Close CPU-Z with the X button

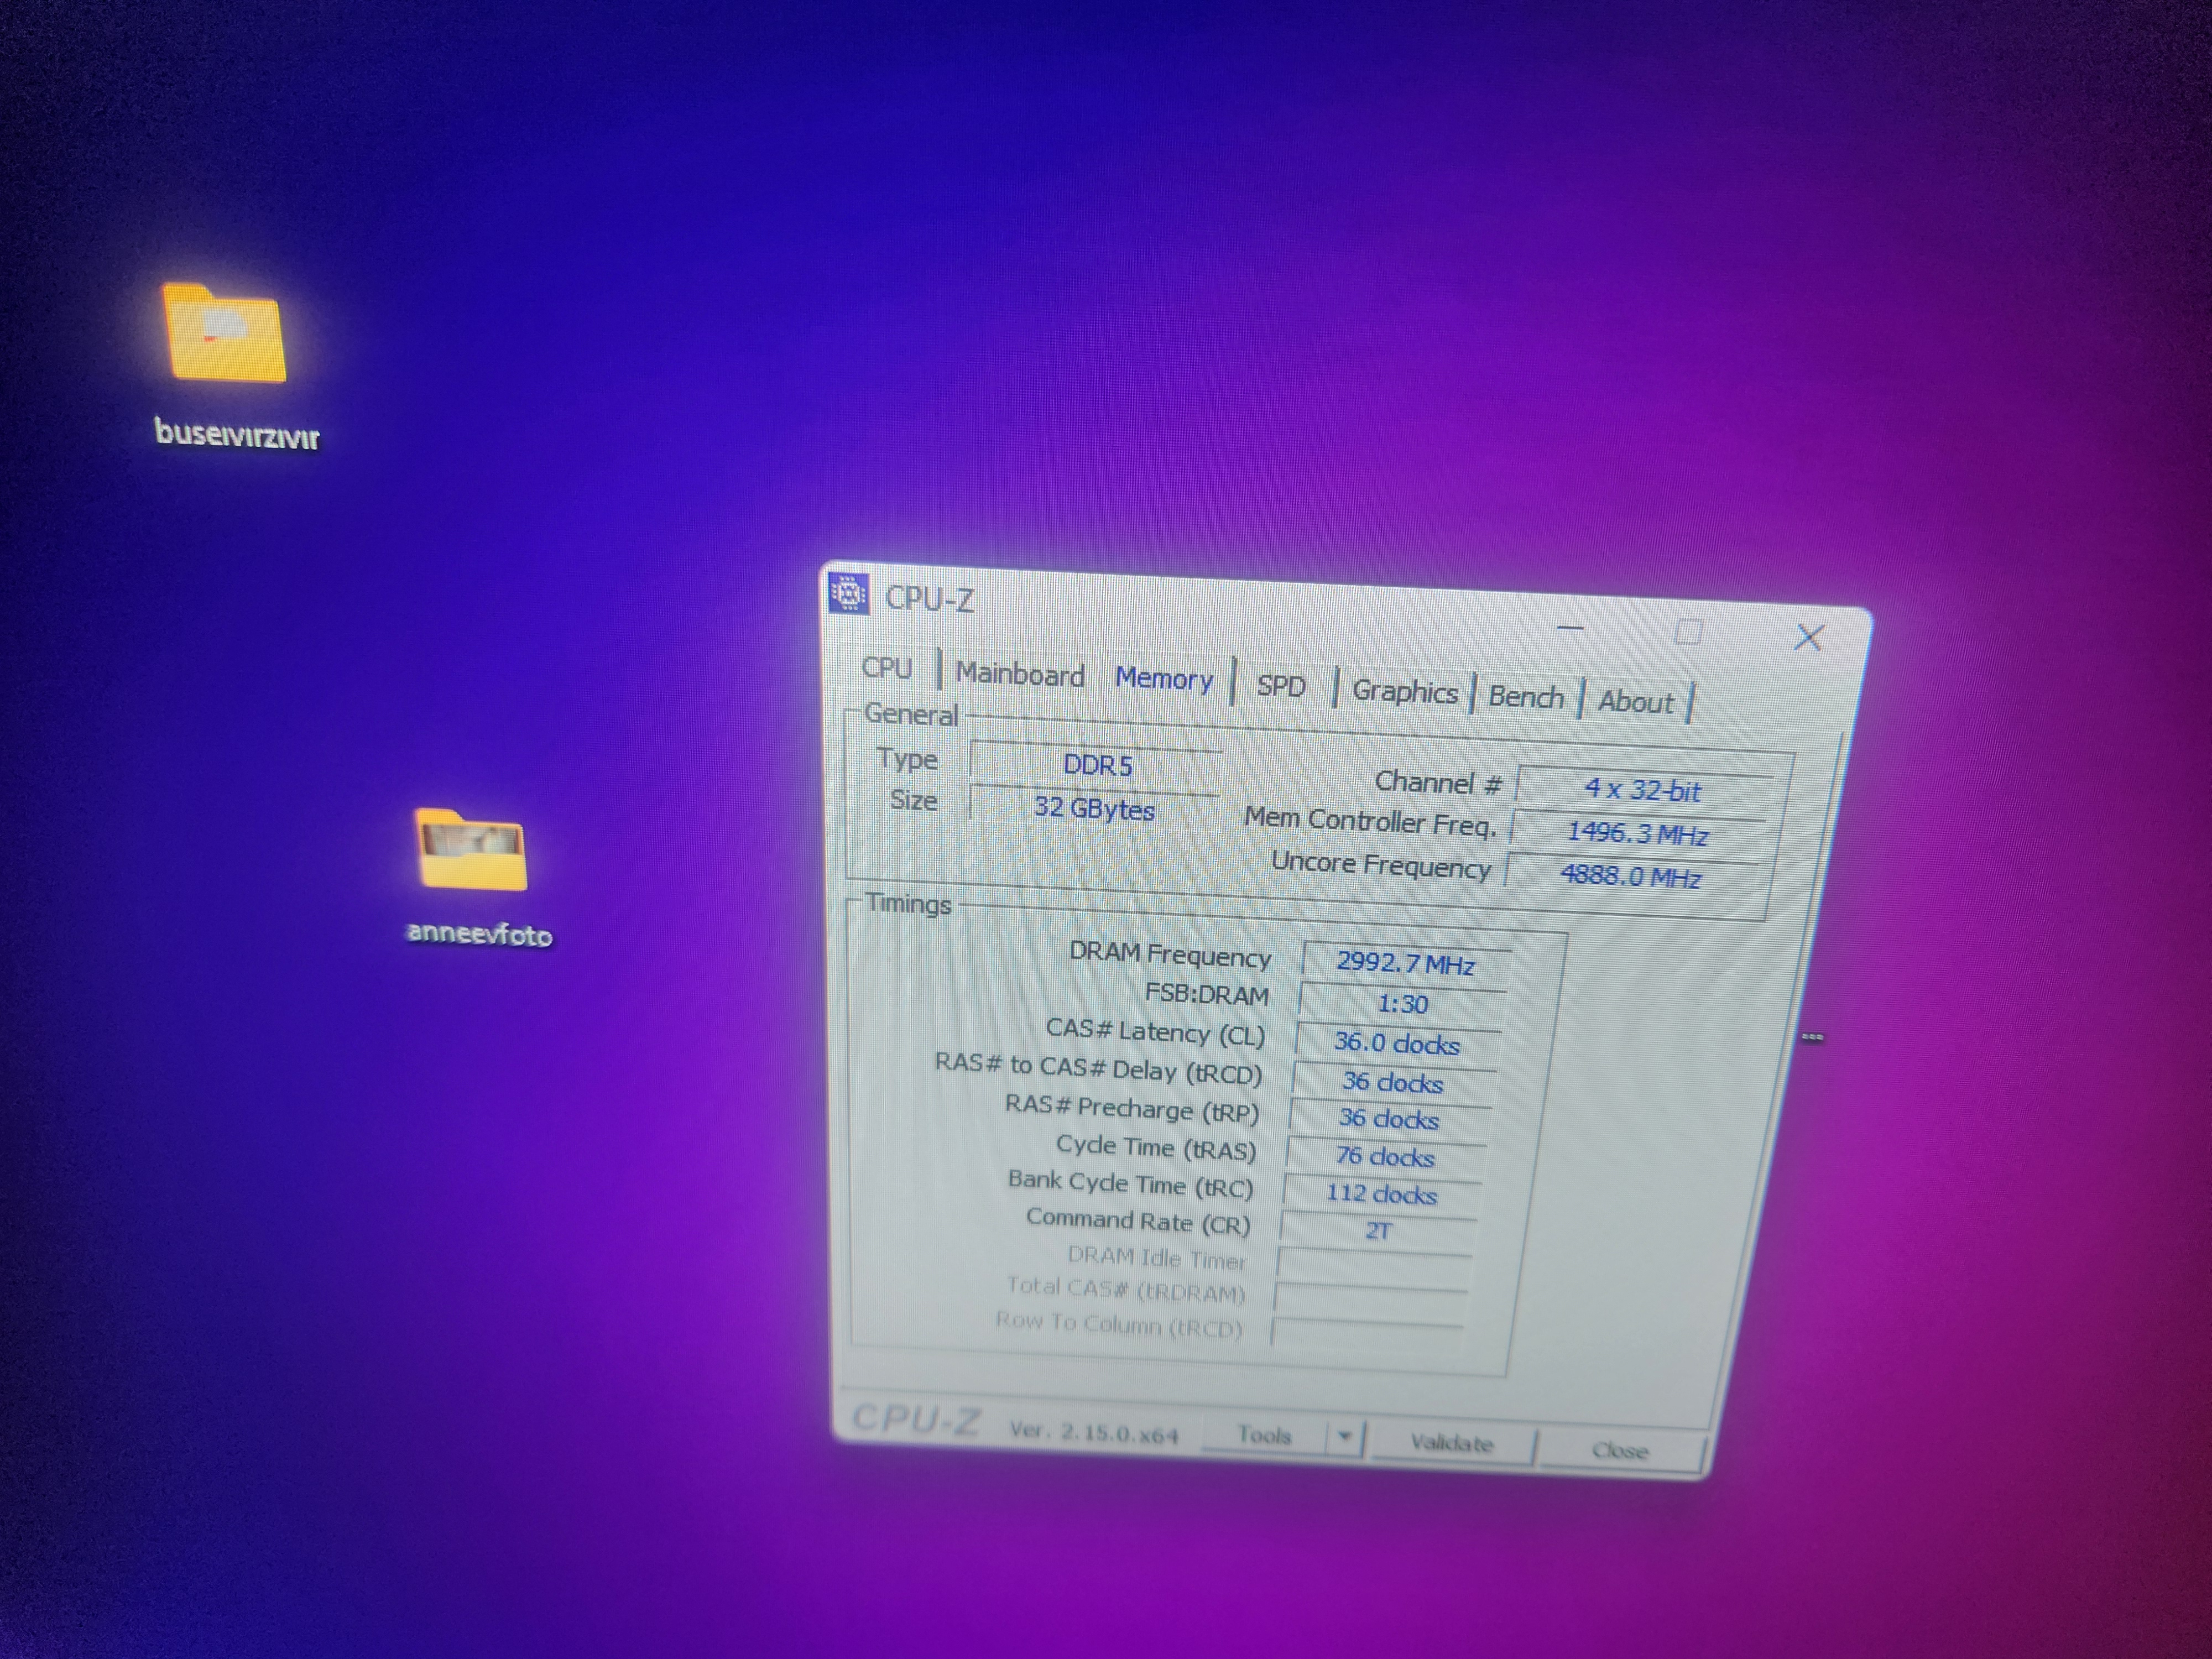pyautogui.click(x=1809, y=638)
